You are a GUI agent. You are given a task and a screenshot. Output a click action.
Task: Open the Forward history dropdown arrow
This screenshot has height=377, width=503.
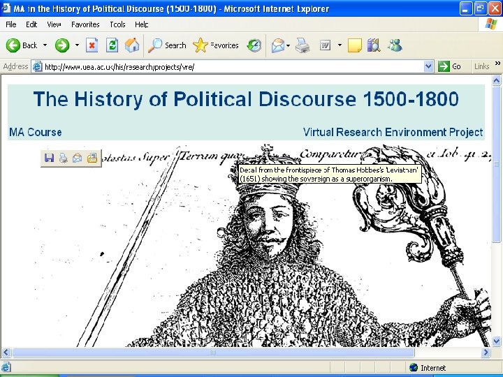point(77,45)
